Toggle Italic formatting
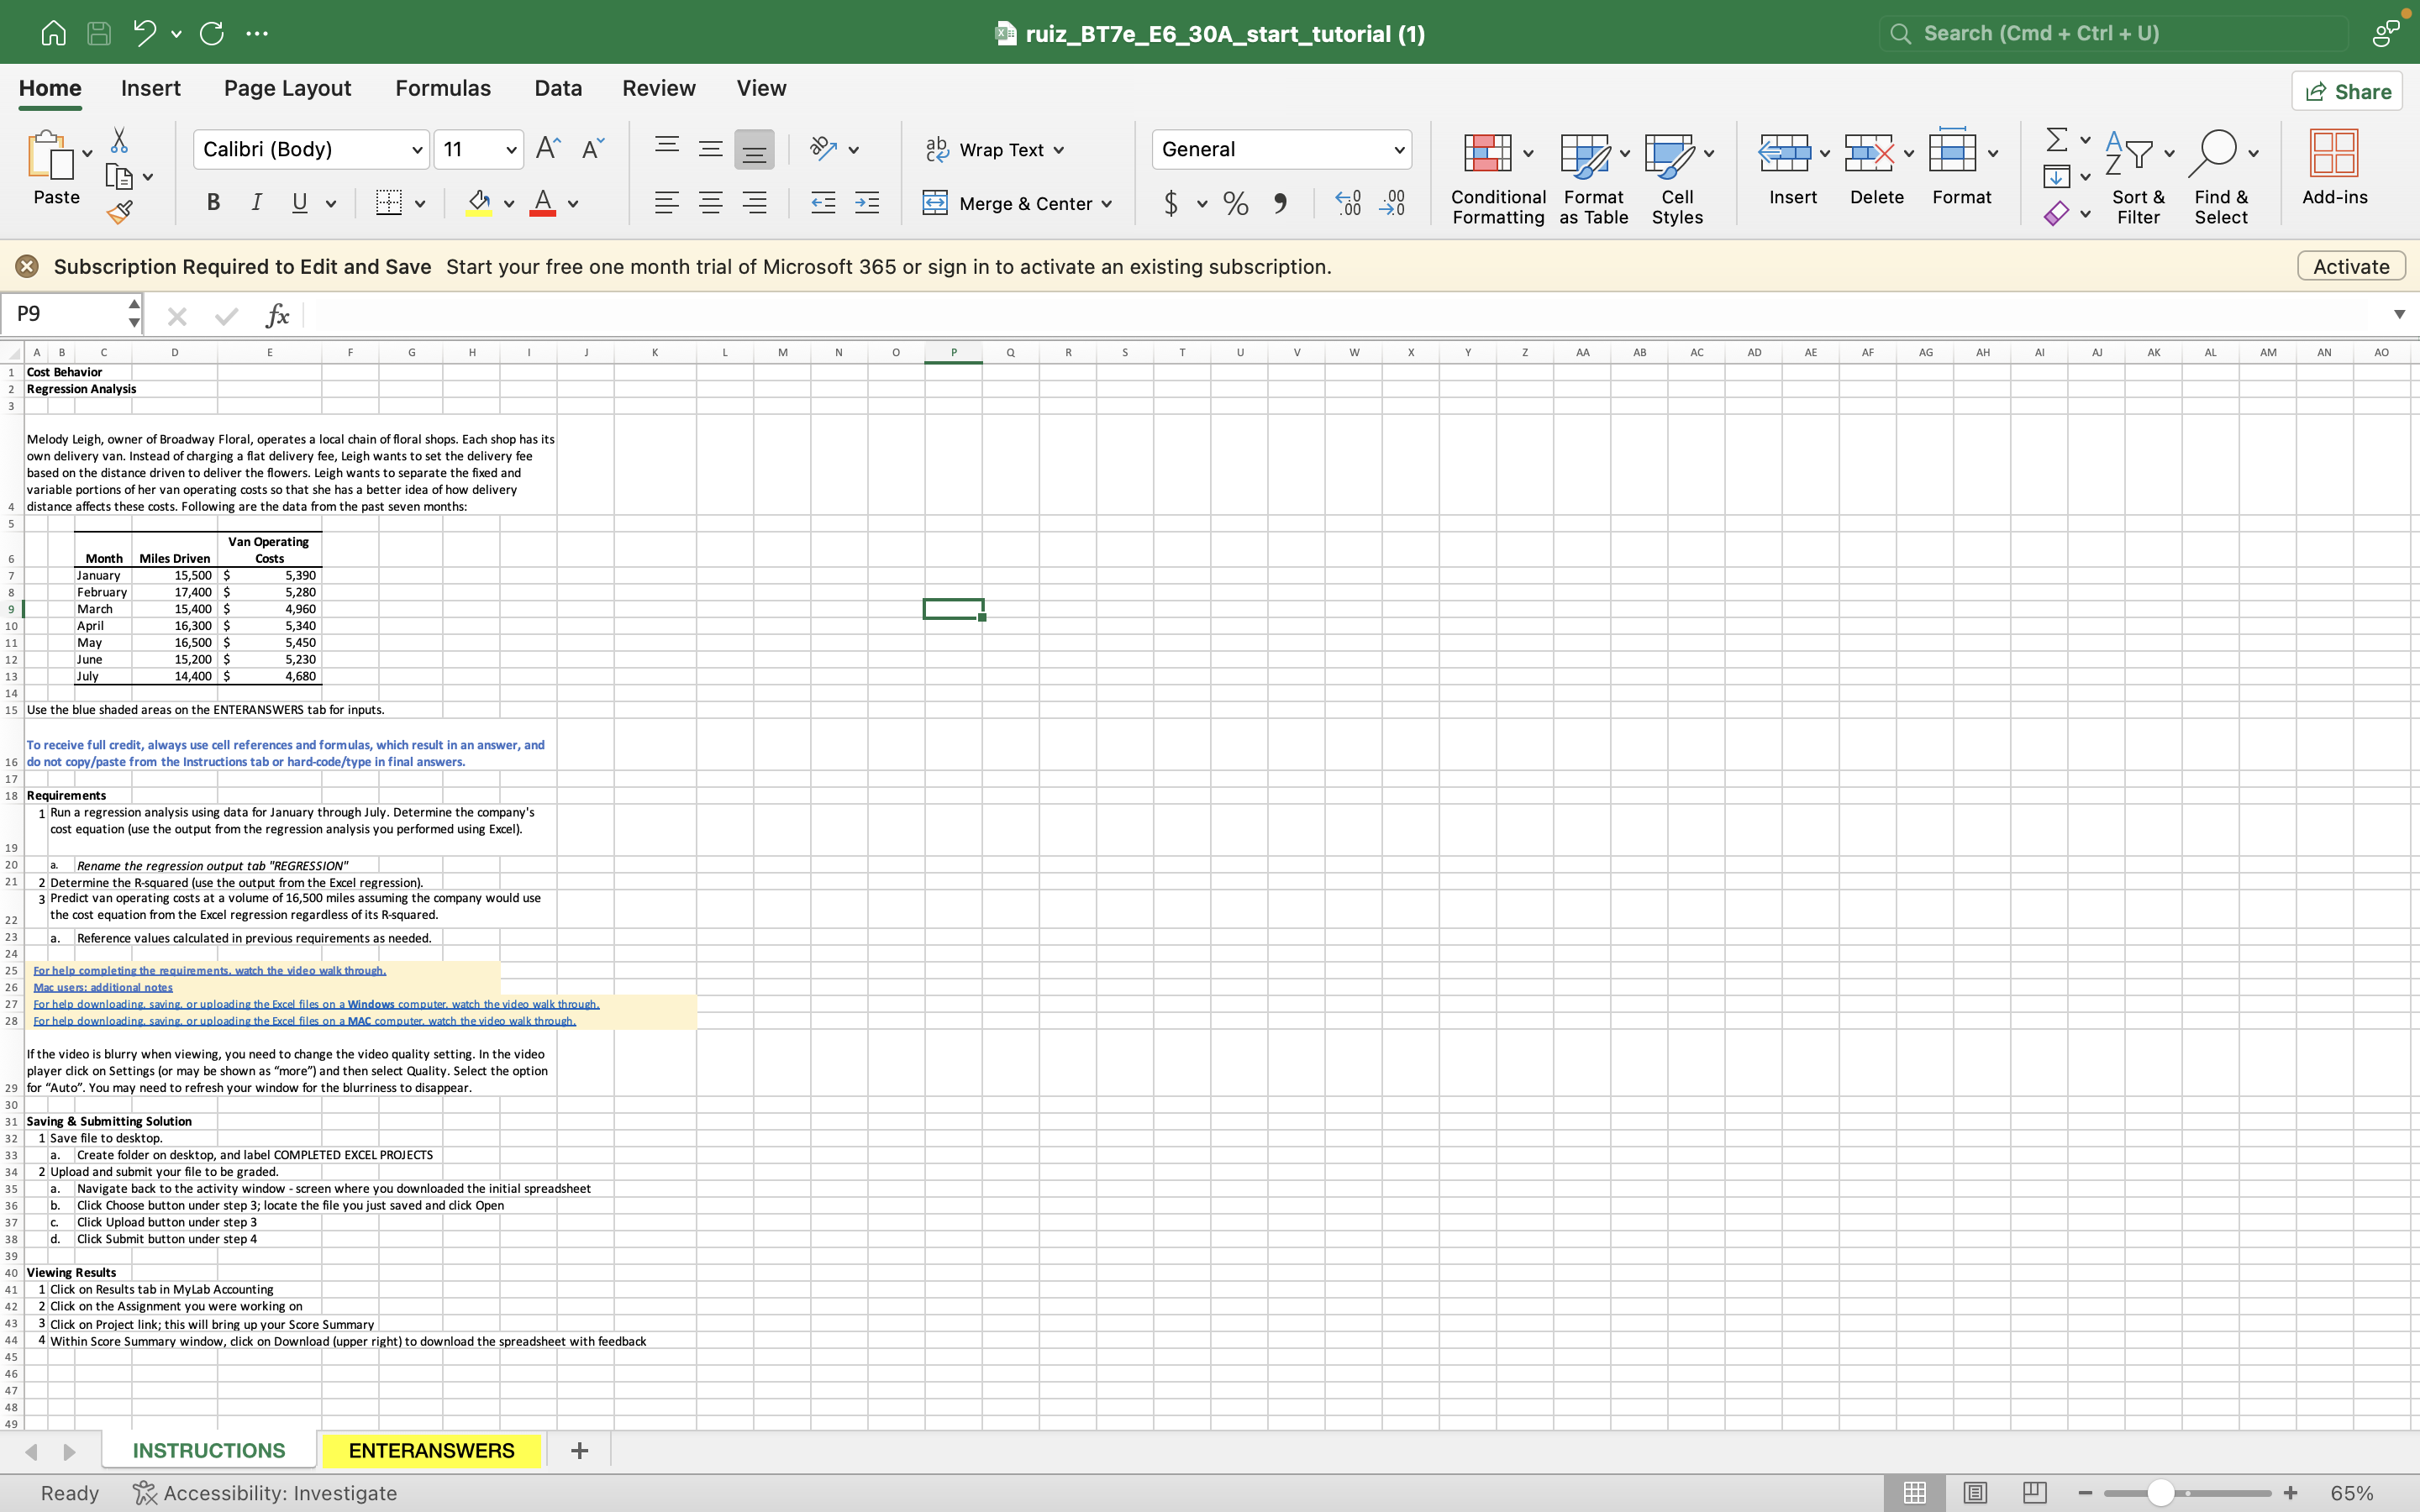 (x=257, y=203)
